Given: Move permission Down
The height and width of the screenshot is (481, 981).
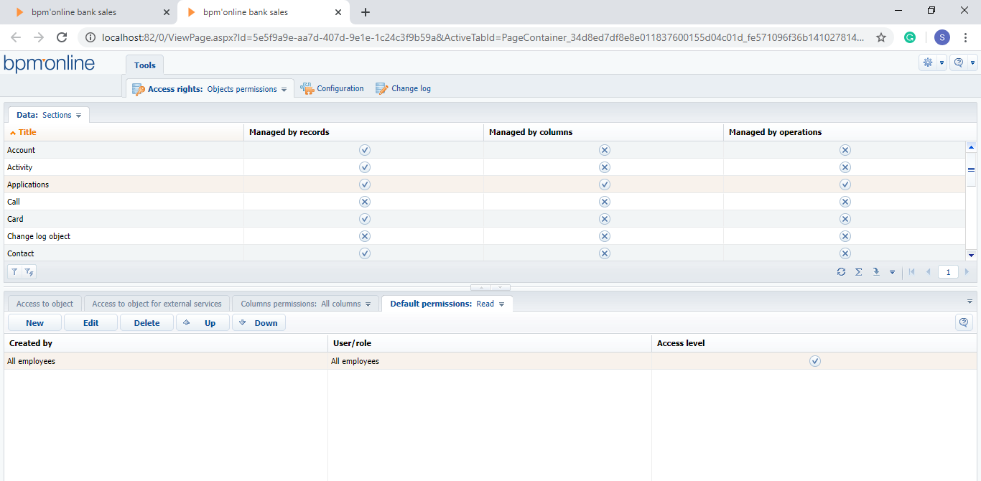Looking at the screenshot, I should click(259, 323).
